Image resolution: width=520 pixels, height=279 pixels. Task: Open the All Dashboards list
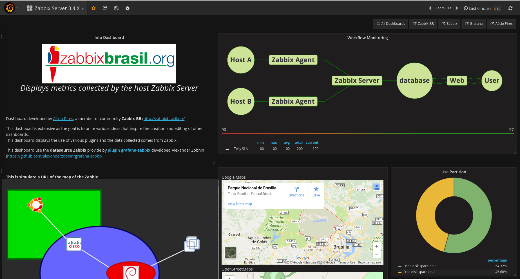click(391, 24)
